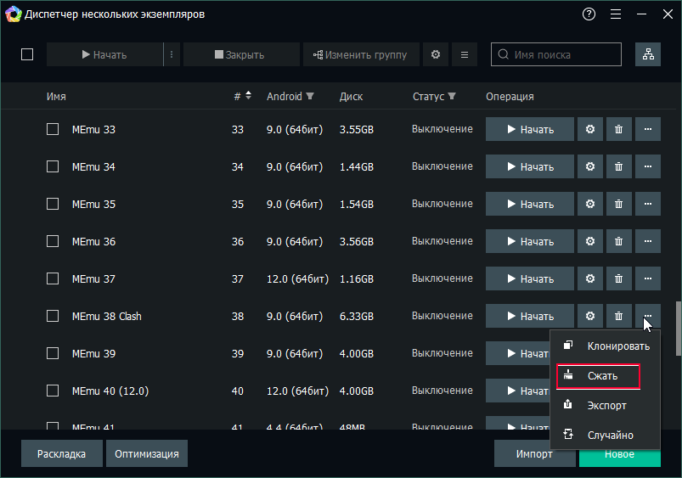Viewport: 682px width, 478px height.
Task: Start MEmu 36 with its Начать button
Action: pyautogui.click(x=530, y=241)
